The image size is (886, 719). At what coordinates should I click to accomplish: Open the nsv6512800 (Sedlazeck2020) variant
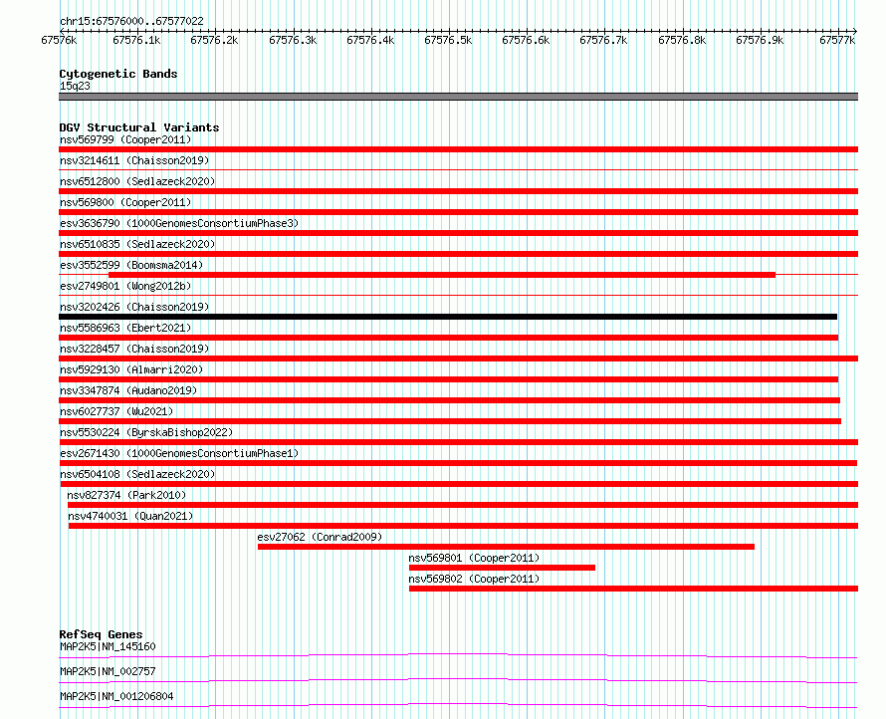pos(137,181)
